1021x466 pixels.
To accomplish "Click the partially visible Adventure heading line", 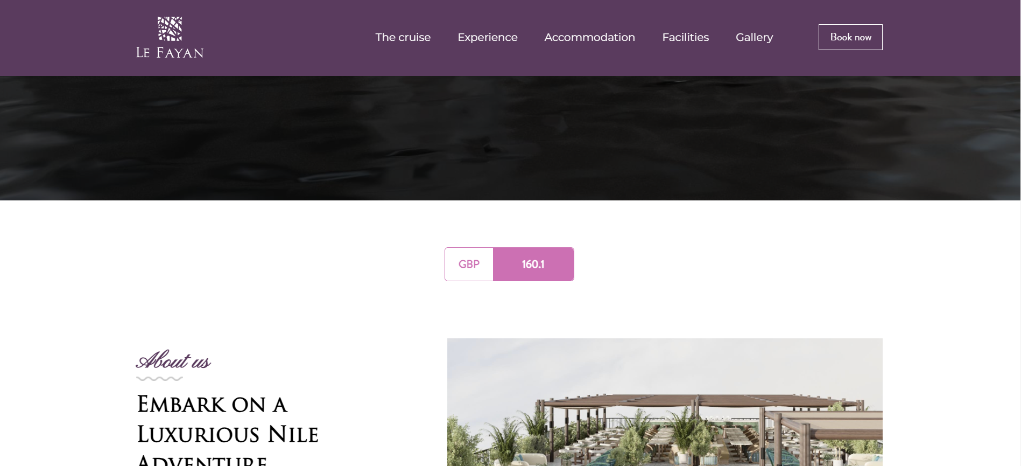I will click(x=202, y=460).
